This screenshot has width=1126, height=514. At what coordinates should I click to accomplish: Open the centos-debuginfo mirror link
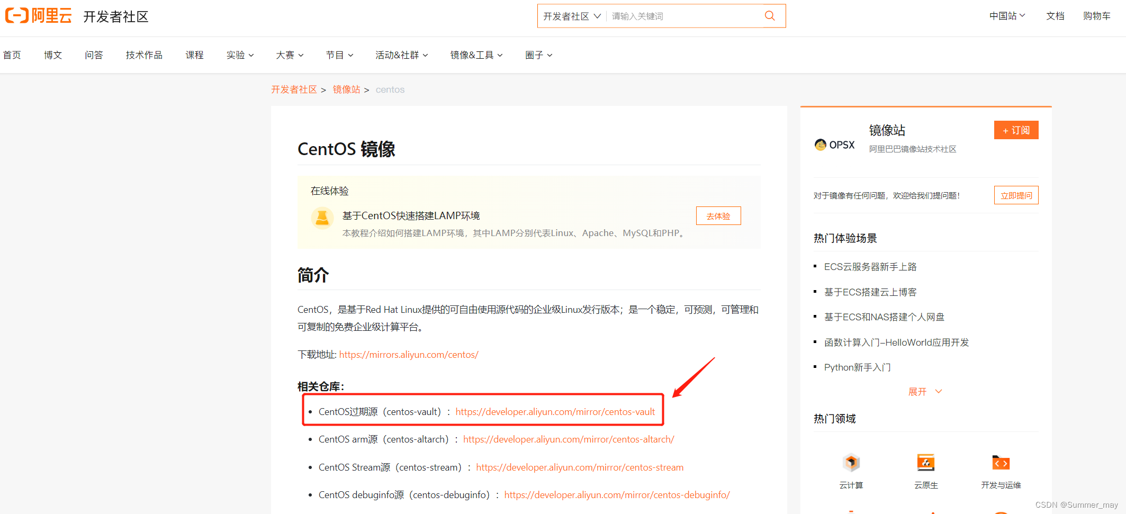(617, 495)
